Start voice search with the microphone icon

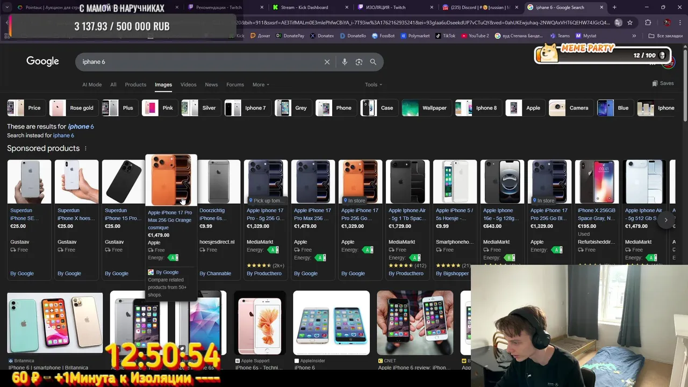345,62
